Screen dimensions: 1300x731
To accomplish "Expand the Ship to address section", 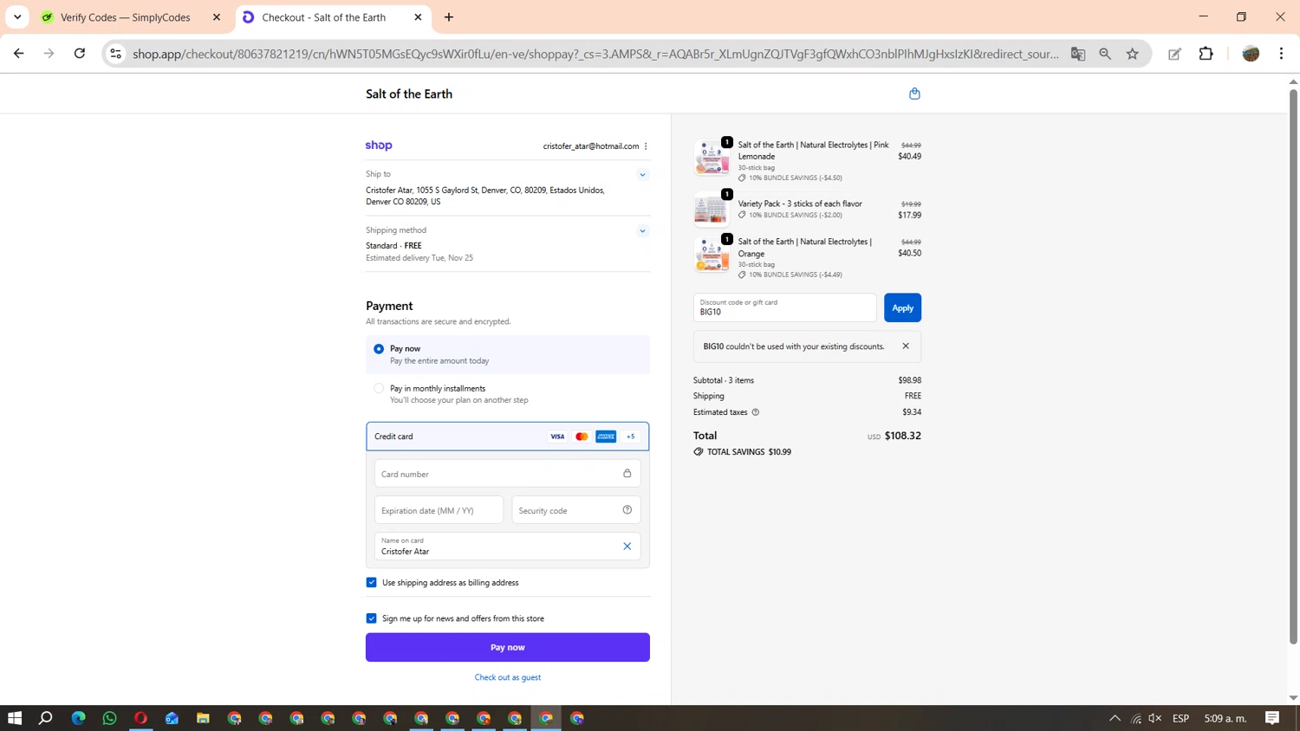I will 642,175.
